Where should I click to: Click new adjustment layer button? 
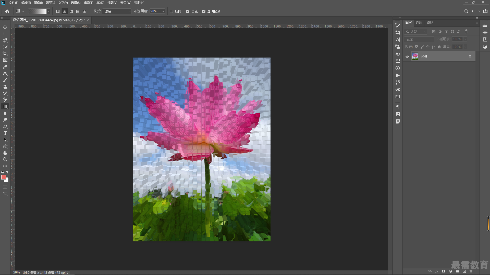pos(450,271)
